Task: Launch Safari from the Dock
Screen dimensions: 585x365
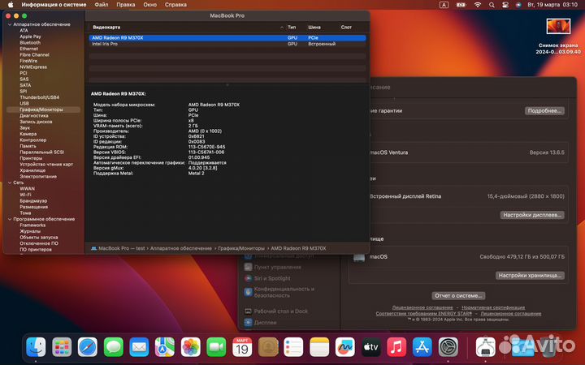Action: [x=88, y=347]
